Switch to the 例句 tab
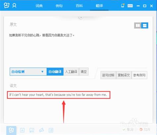Screen dimensions: 157x135 click(x=59, y=6)
